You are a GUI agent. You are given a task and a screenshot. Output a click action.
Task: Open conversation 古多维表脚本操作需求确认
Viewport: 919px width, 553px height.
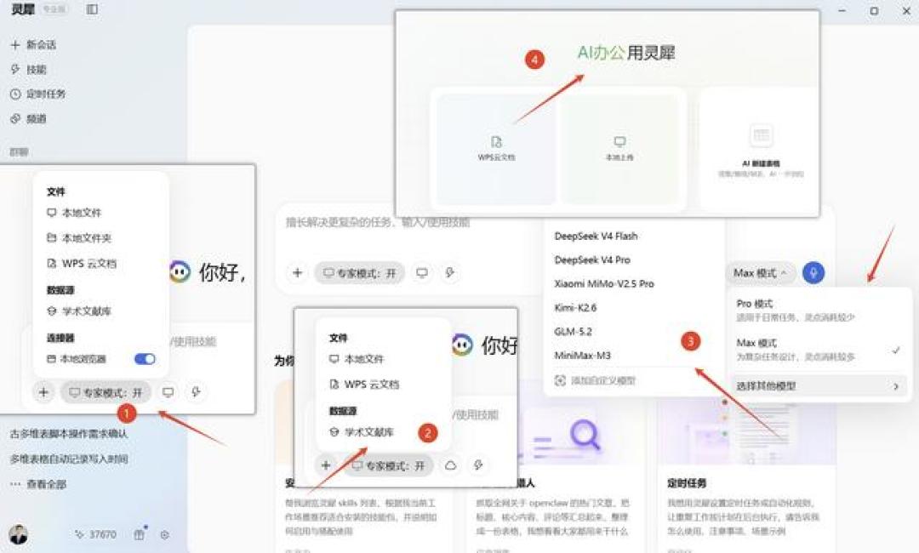pyautogui.click(x=69, y=434)
